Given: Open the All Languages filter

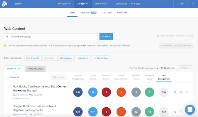Looking at the screenshot, I should click(66, 58).
